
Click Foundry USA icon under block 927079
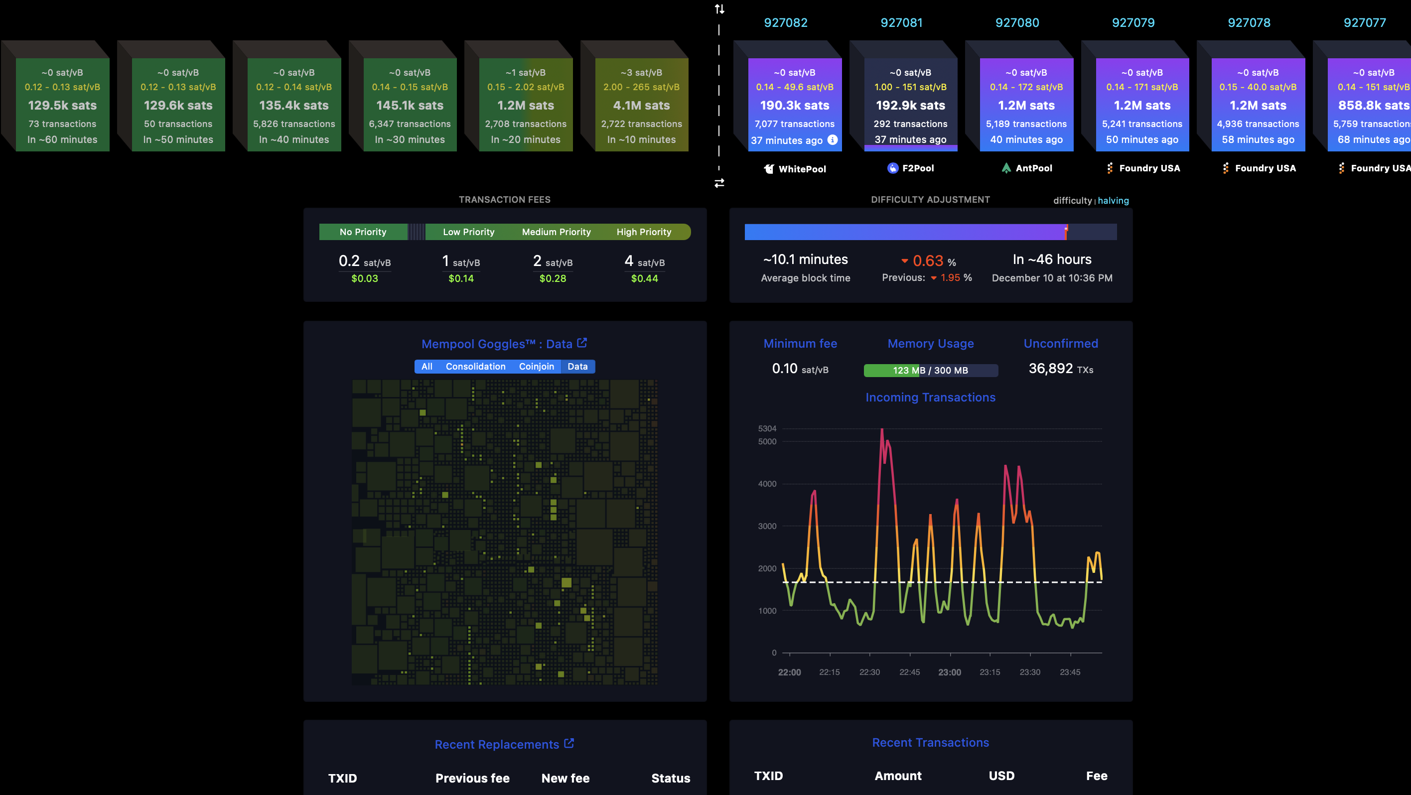1110,168
